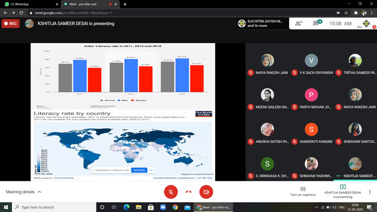Turn on captions
The width and height of the screenshot is (377, 212).
point(303,191)
